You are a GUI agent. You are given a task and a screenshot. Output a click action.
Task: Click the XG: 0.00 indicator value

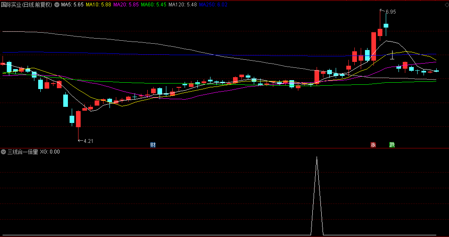pos(50,151)
